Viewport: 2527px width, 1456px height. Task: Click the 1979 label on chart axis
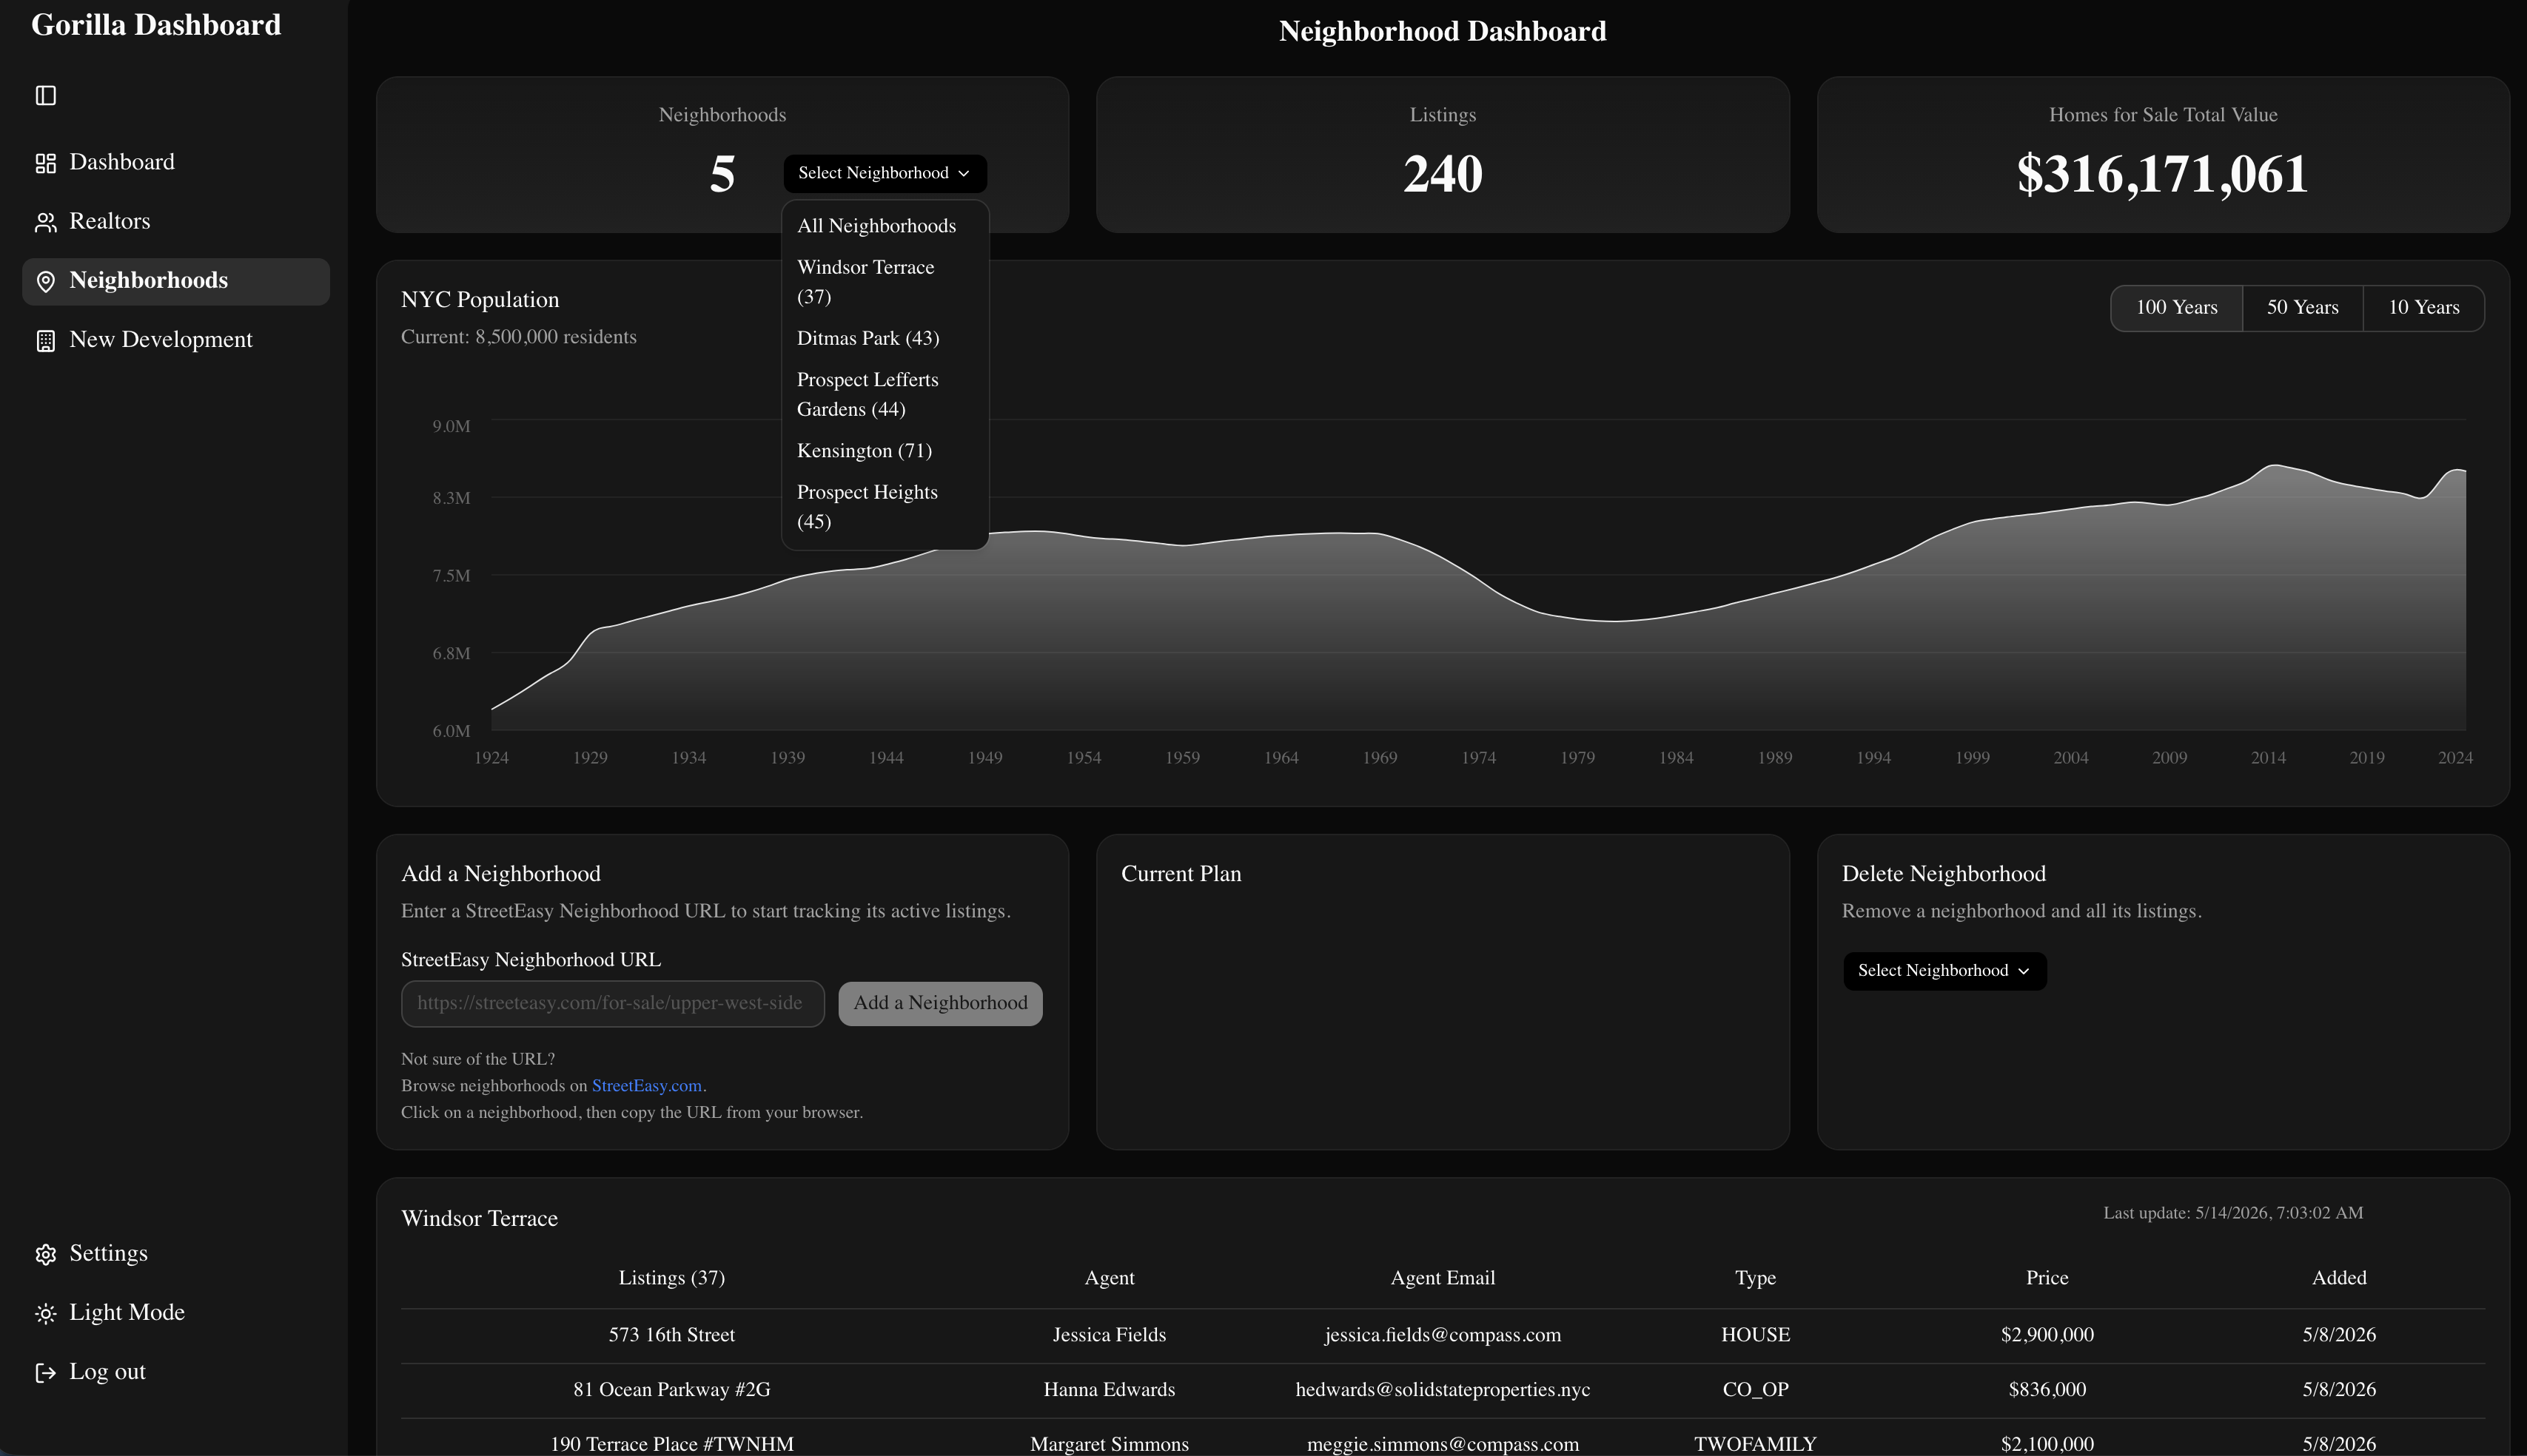tap(1577, 758)
